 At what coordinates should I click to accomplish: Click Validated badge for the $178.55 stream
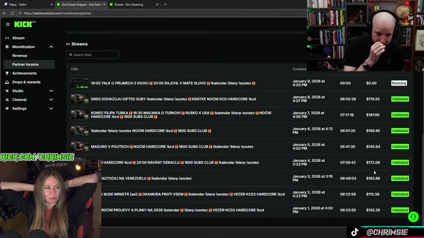click(x=400, y=99)
